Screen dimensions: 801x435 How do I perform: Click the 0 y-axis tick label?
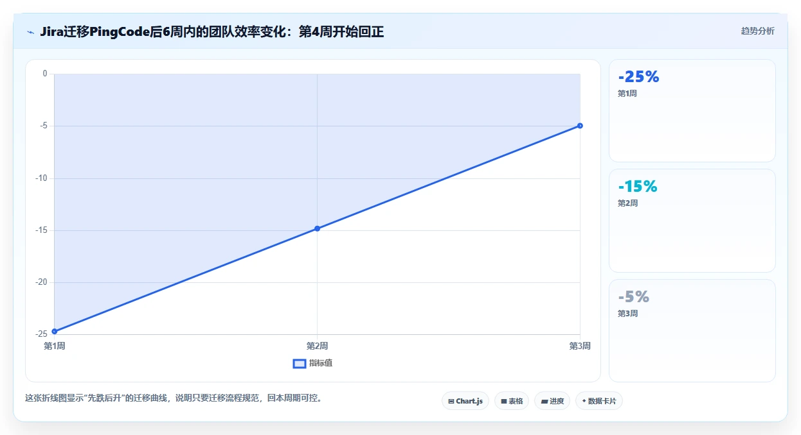coord(45,74)
